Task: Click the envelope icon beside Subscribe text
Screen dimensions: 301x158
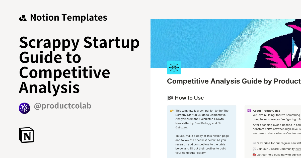Action: (254, 143)
